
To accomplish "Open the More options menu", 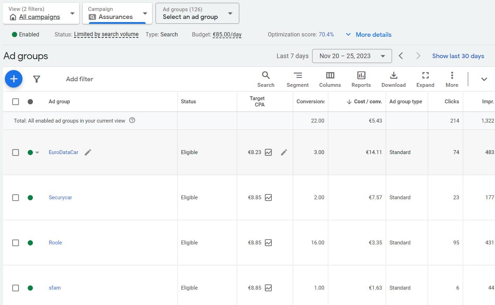I will click(x=452, y=79).
